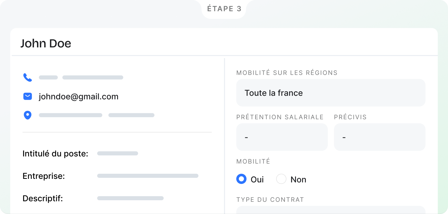Click the blue phone icon

[x=28, y=77]
